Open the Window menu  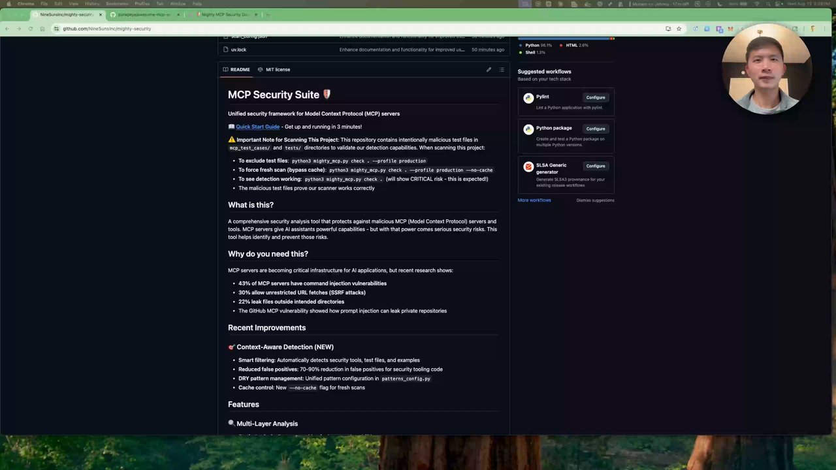point(178,4)
